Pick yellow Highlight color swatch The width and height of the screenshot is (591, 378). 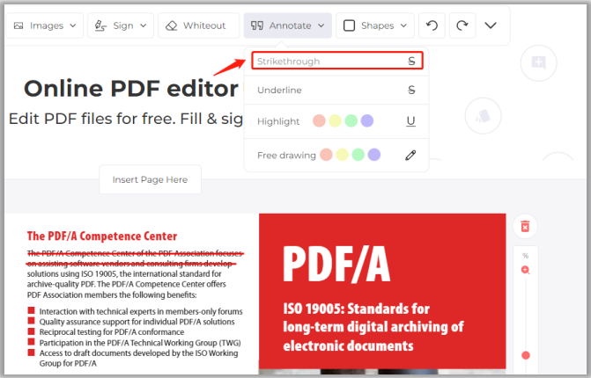point(335,121)
